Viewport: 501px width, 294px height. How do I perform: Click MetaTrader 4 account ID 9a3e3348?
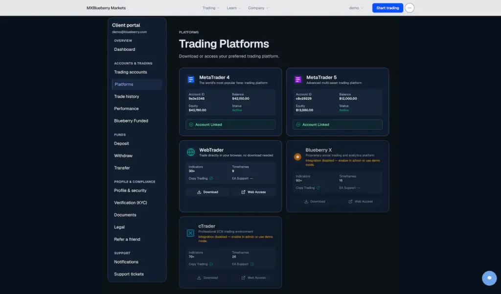(x=197, y=99)
